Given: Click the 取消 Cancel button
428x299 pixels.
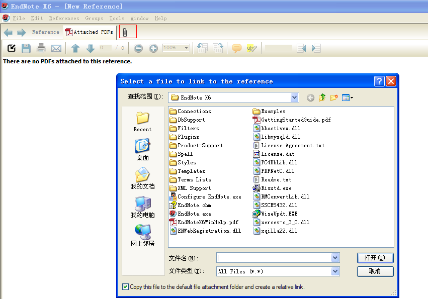Looking at the screenshot, I should 375,271.
